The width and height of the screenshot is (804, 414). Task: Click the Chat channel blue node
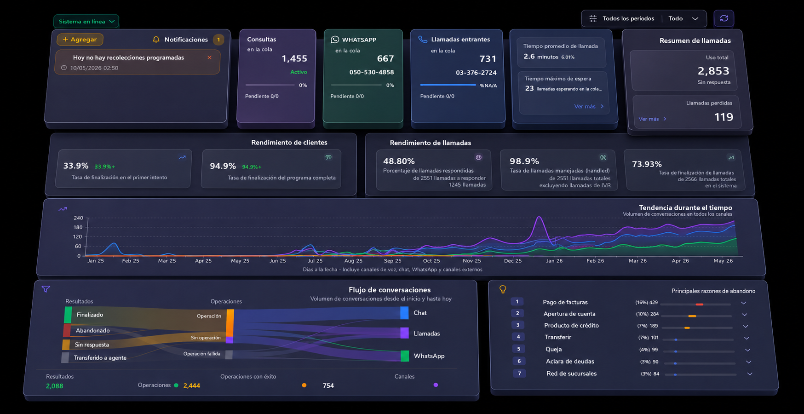404,313
